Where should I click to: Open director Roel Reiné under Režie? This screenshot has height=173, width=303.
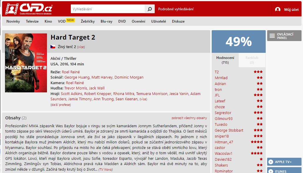pyautogui.click(x=71, y=72)
